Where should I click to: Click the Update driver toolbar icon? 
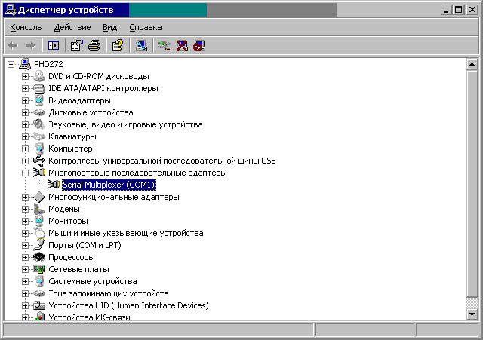coord(164,46)
